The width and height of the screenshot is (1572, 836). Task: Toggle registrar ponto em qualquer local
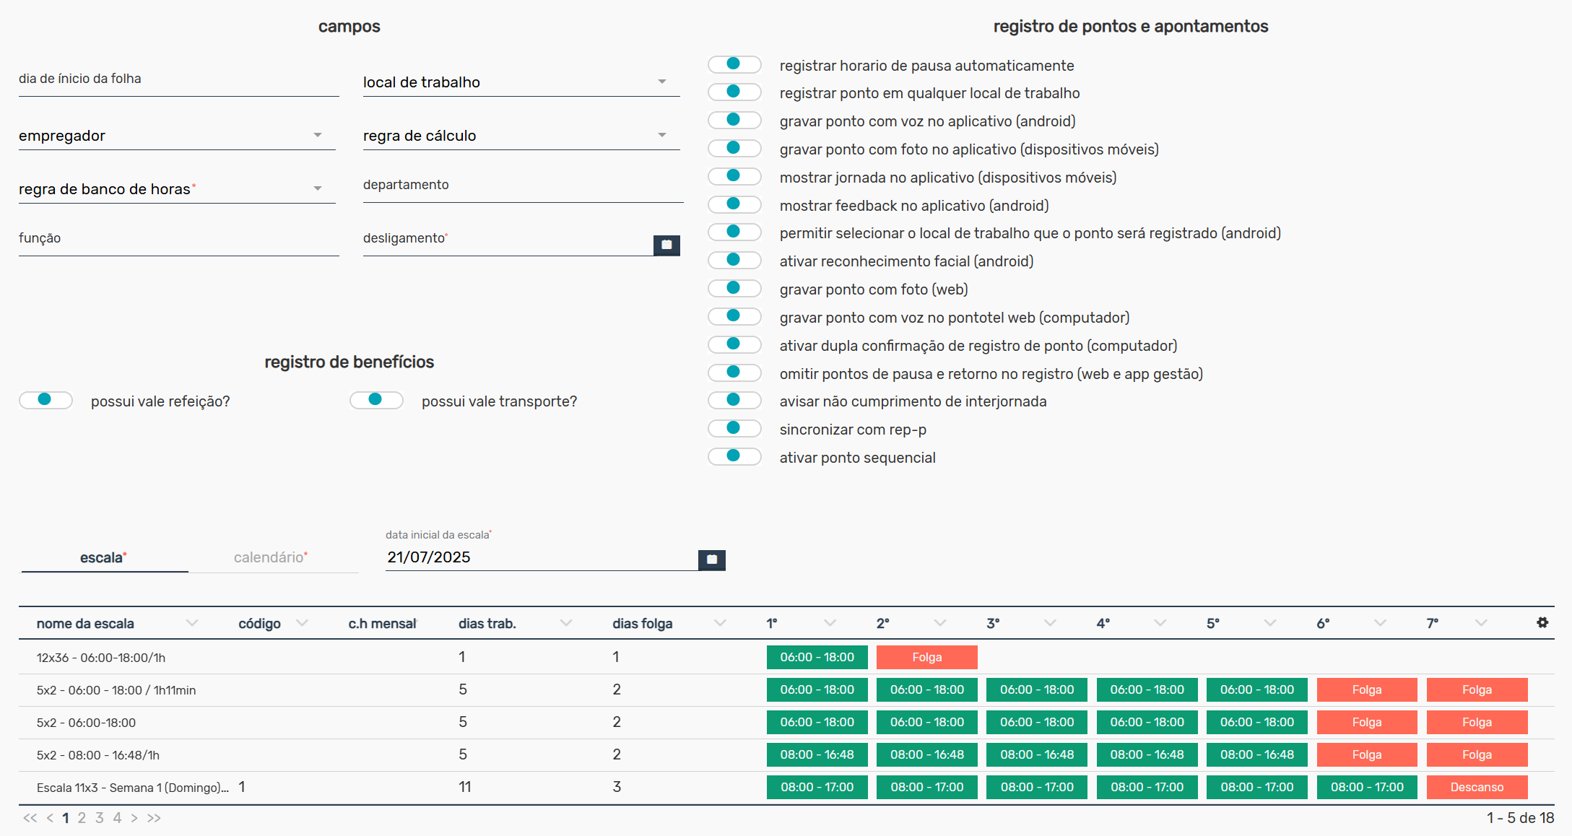734,92
